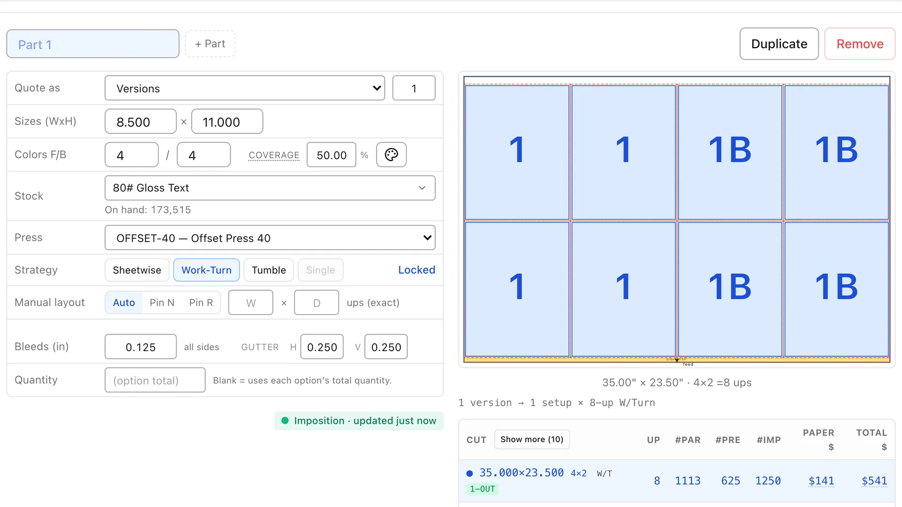Click the imposition layout preview
The image size is (902, 507).
point(676,219)
